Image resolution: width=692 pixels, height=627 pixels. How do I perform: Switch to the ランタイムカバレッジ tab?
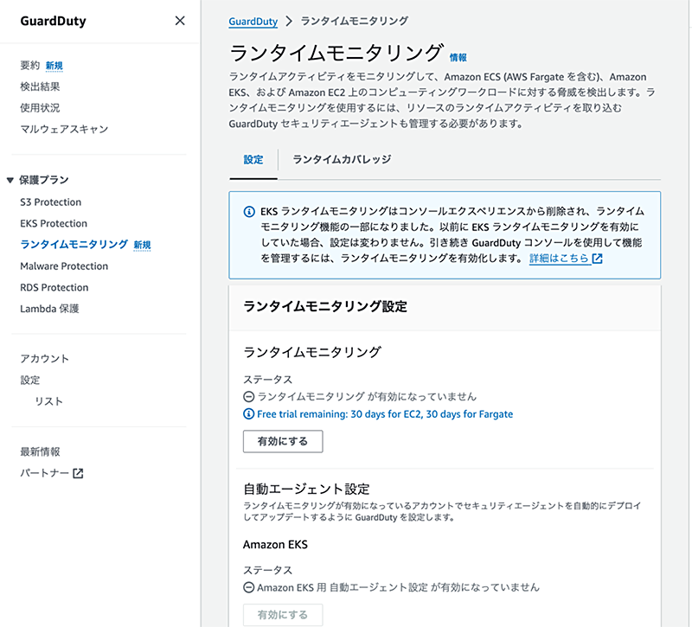click(342, 159)
